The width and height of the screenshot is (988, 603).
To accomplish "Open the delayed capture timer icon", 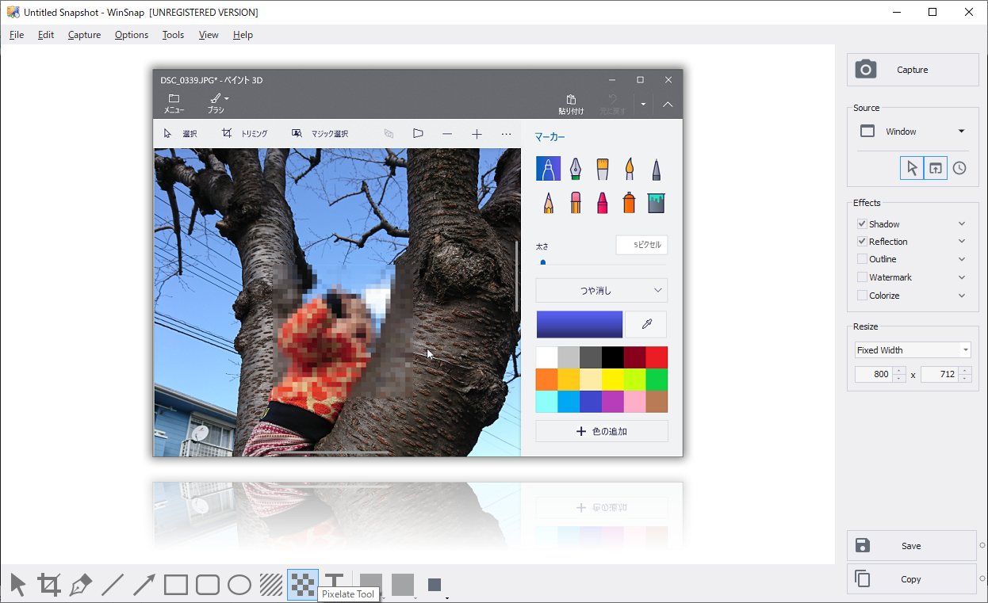I will pyautogui.click(x=959, y=168).
